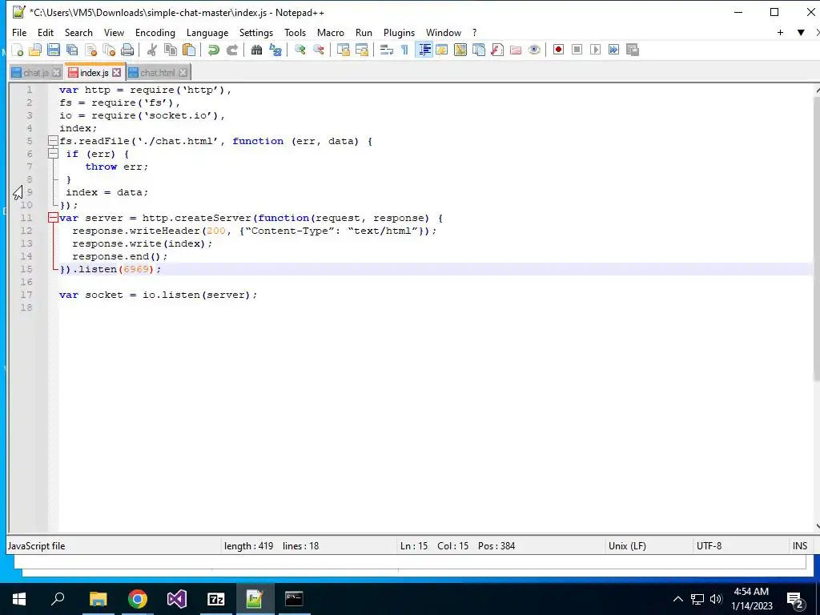Toggle the Show Indent Guide button
The width and height of the screenshot is (820, 615).
[424, 50]
